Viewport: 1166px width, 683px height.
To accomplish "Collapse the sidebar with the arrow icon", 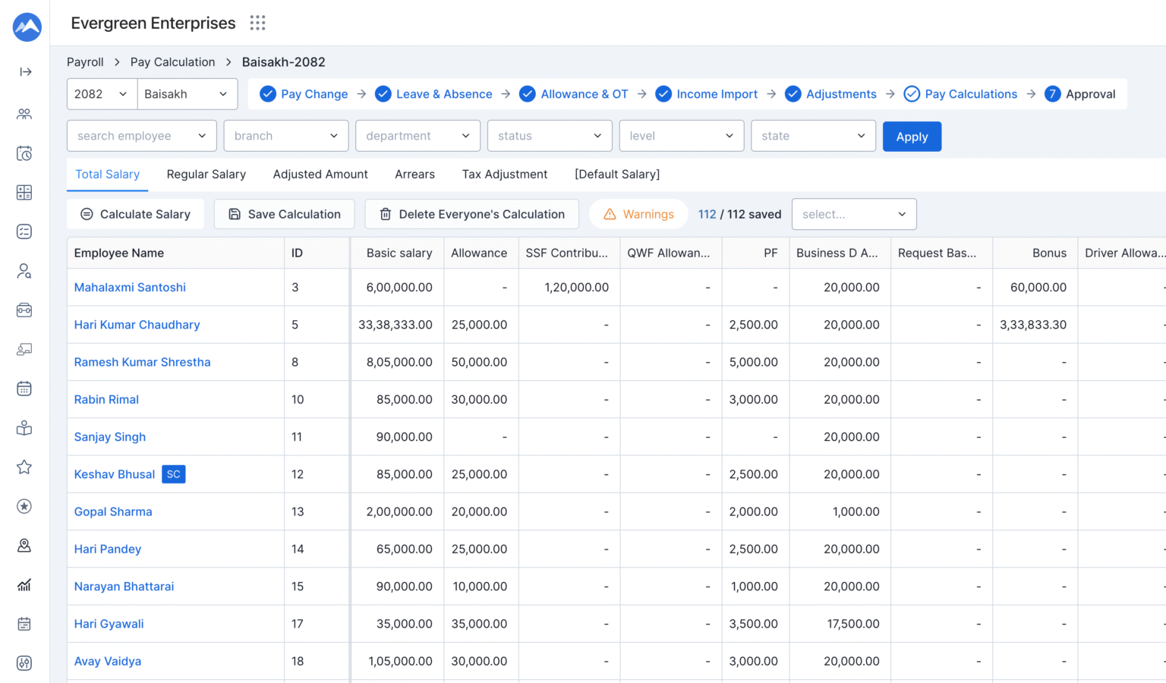I will click(x=24, y=71).
